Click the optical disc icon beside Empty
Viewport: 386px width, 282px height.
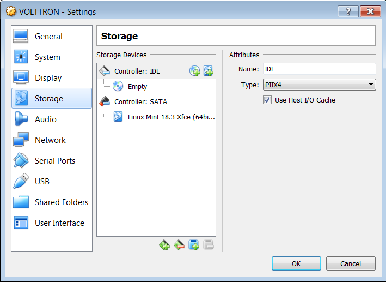coord(118,86)
